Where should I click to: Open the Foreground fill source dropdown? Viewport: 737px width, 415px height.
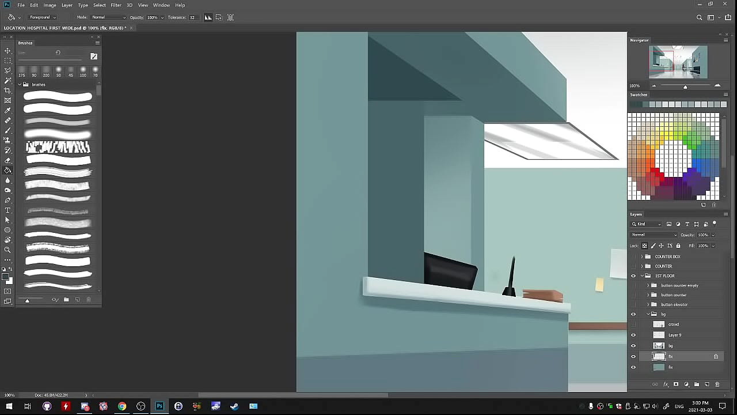pos(42,17)
